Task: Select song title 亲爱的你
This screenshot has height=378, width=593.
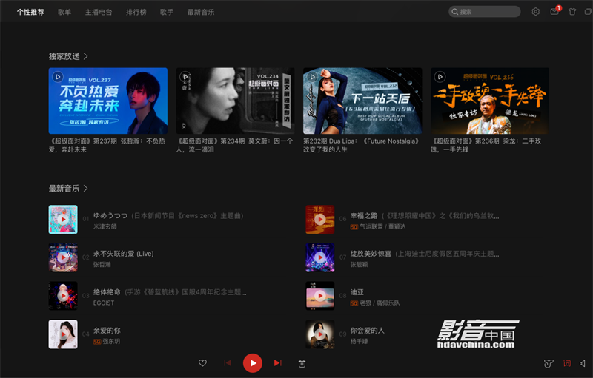Action: tap(107, 331)
